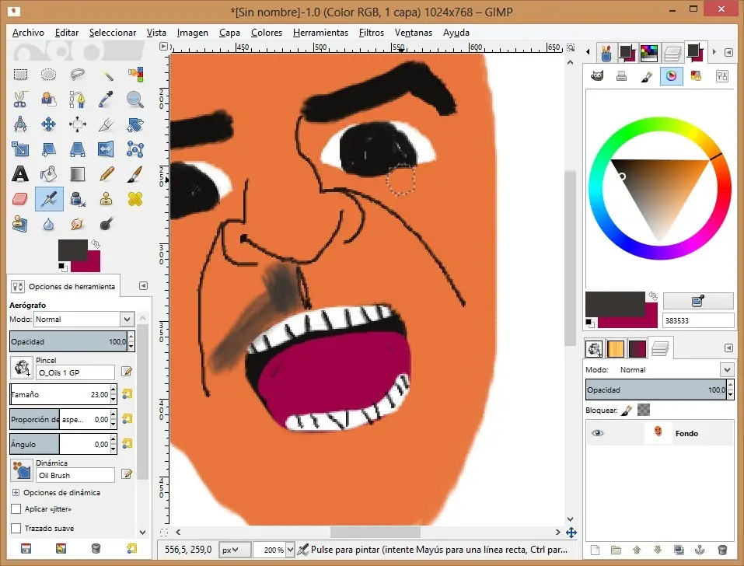
Task: Click the hex color field 383533
Action: (697, 320)
